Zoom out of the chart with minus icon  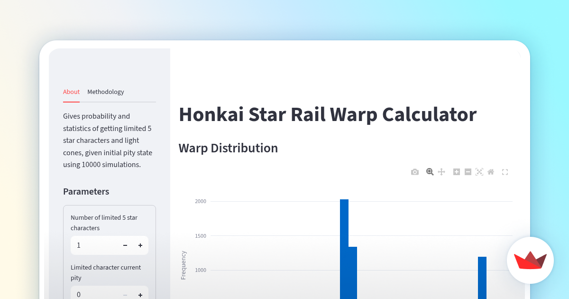click(468, 172)
